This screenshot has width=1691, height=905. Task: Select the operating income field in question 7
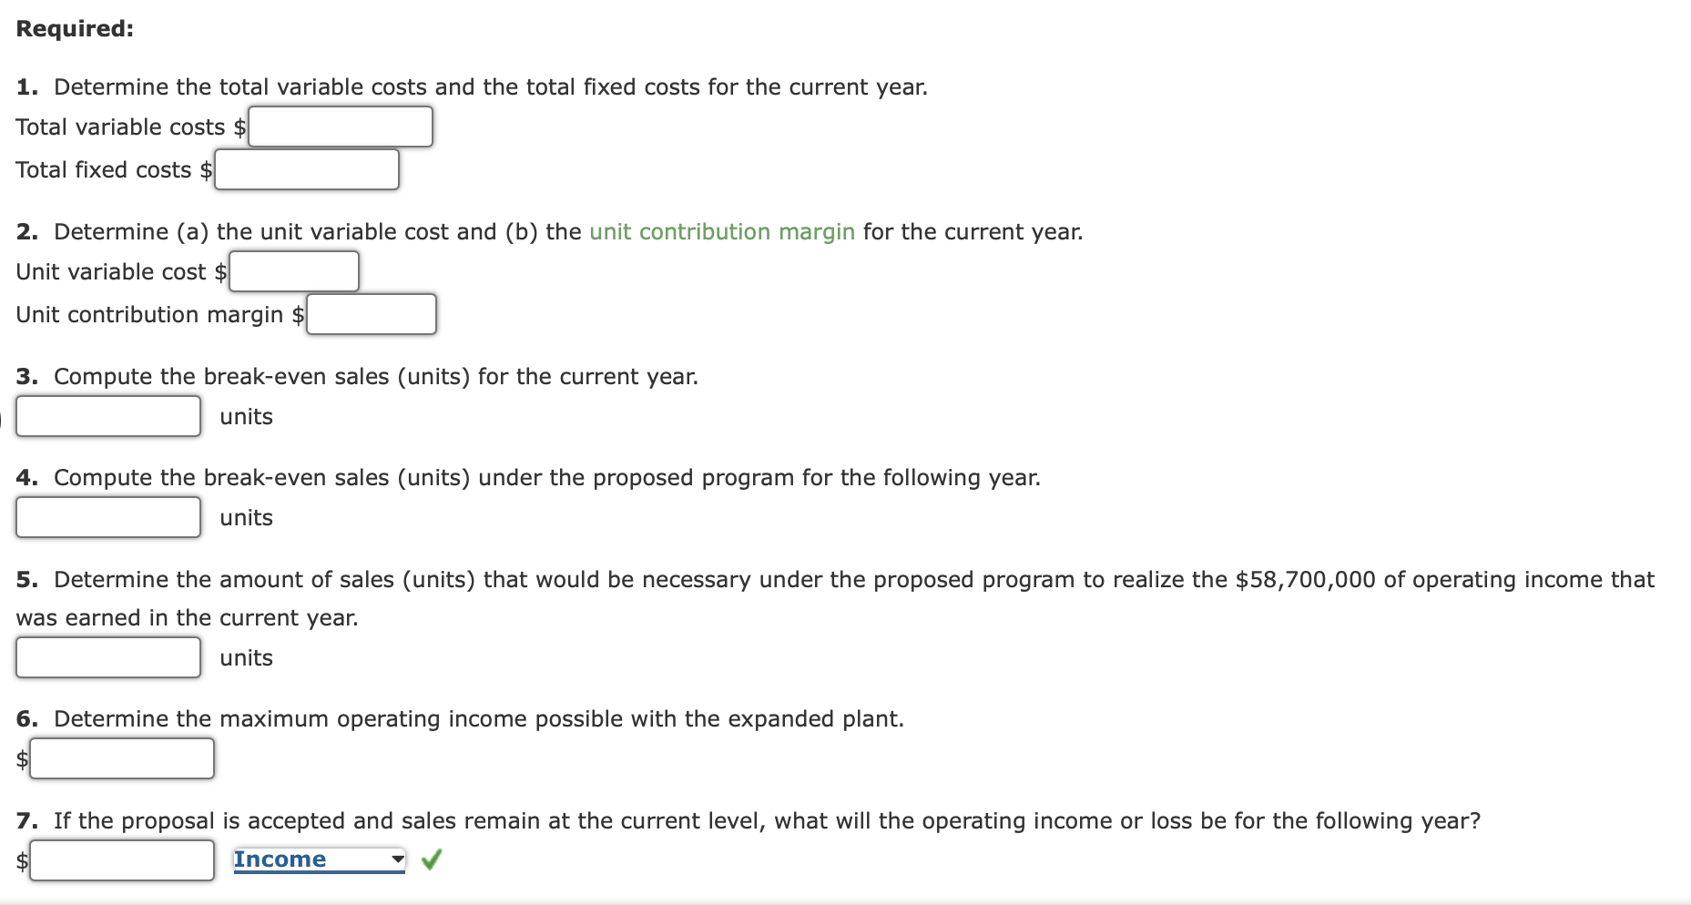tap(122, 859)
